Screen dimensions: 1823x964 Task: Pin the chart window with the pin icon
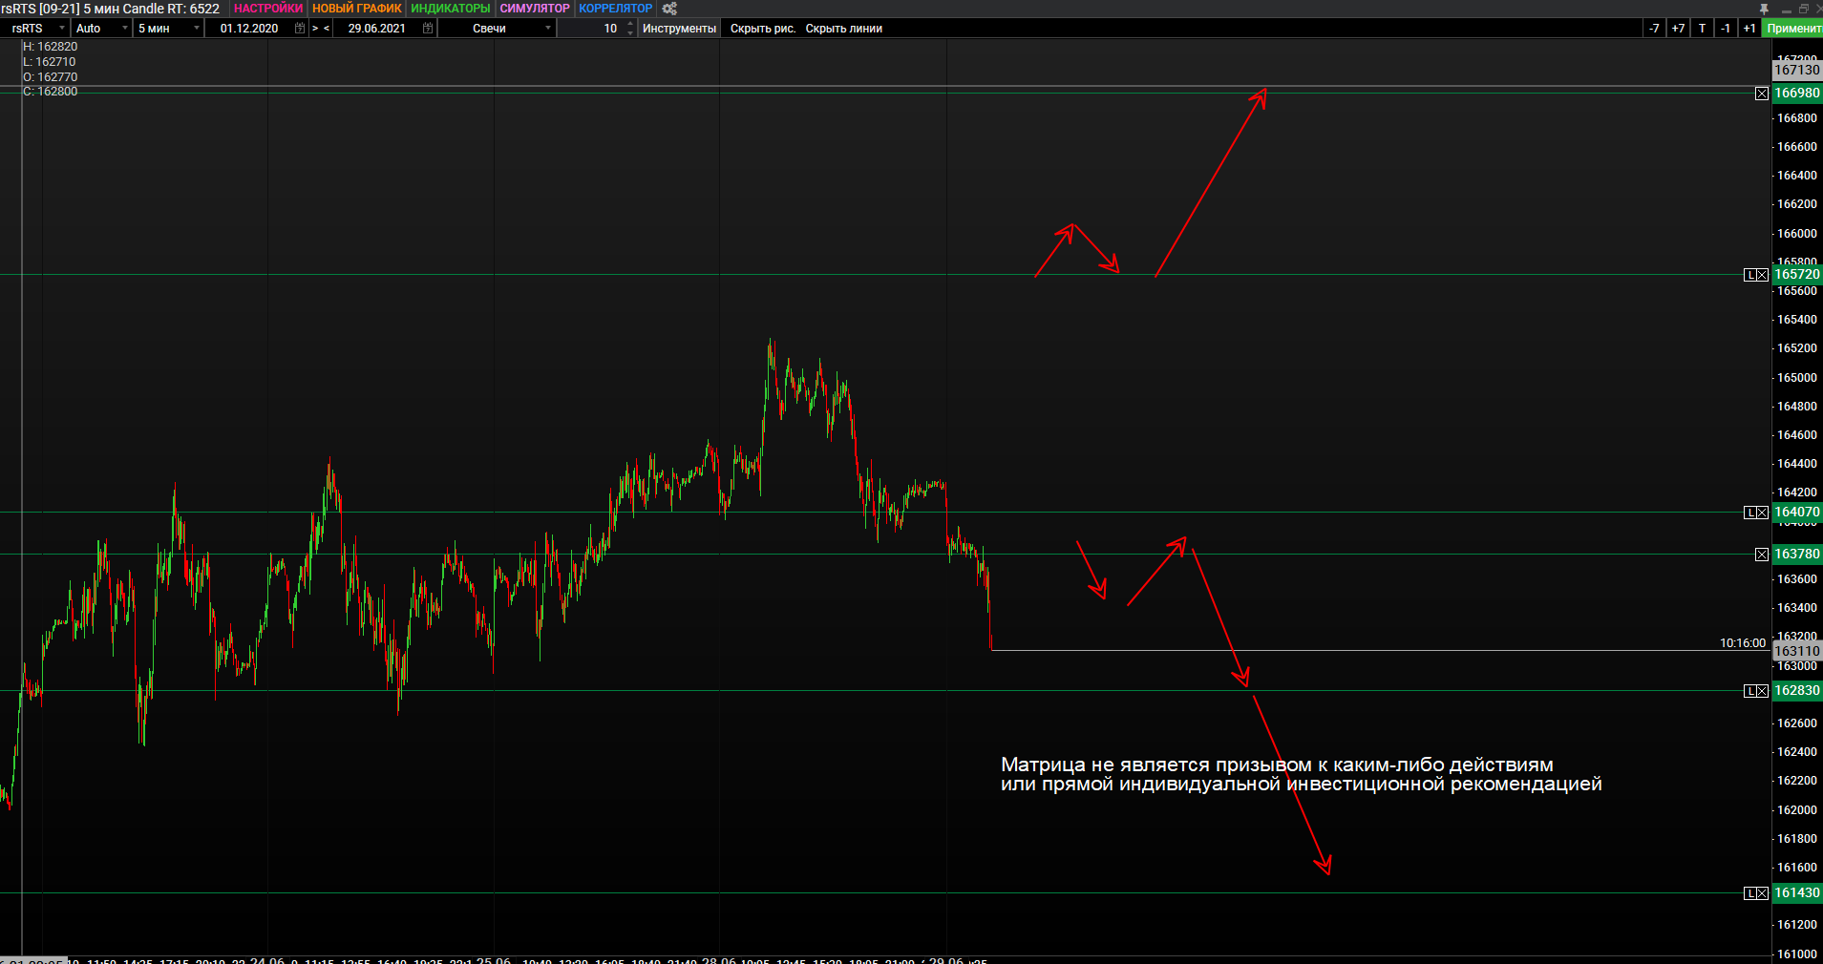(x=1764, y=9)
